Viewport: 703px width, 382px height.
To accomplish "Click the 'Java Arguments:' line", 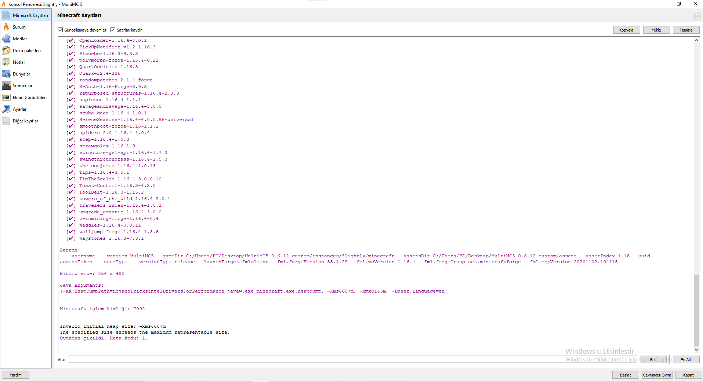I will [82, 285].
